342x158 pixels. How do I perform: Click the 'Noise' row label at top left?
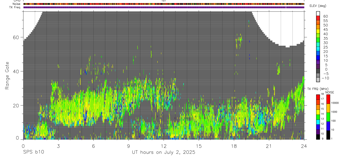[17, 4]
